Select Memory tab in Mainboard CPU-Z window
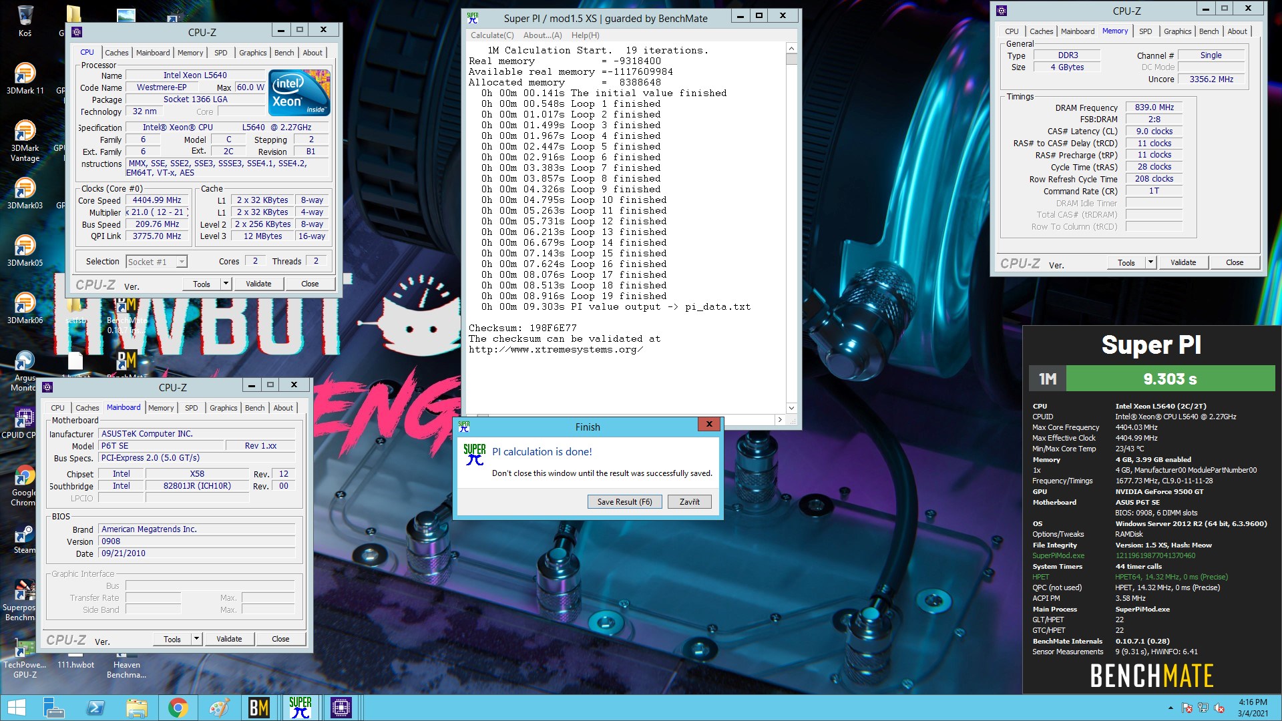The height and width of the screenshot is (721, 1282). click(x=161, y=408)
